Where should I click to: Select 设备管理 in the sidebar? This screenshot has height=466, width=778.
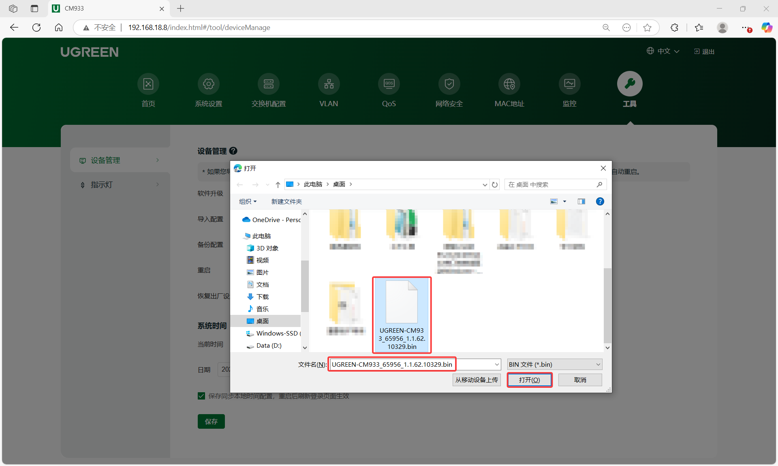point(120,160)
